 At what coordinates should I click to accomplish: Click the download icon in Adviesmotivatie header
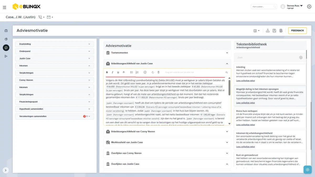point(268,31)
